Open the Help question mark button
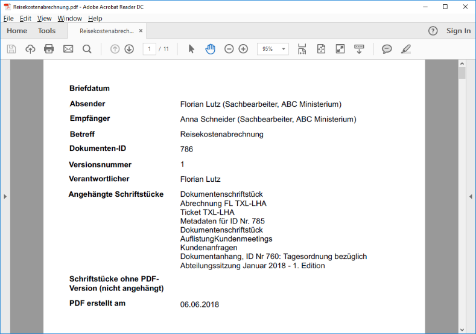The height and width of the screenshot is (334, 476). pyautogui.click(x=433, y=31)
